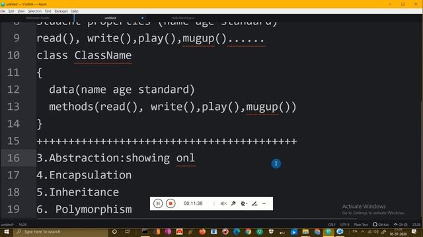Open the Help menu
Viewport: 423px width, 237px height.
75,11
